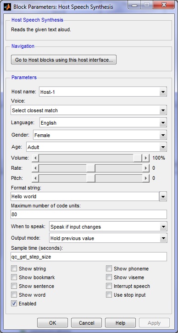Viewport: 178px width, 333px height.
Task: Open Help for this block
Action: [x=120, y=323]
